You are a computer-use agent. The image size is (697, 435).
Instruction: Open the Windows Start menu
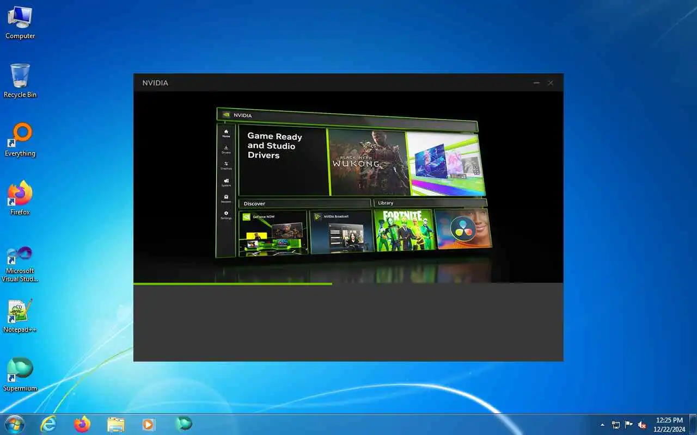(x=14, y=424)
